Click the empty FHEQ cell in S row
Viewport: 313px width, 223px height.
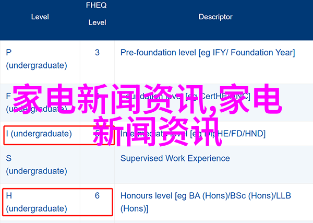[97, 165]
